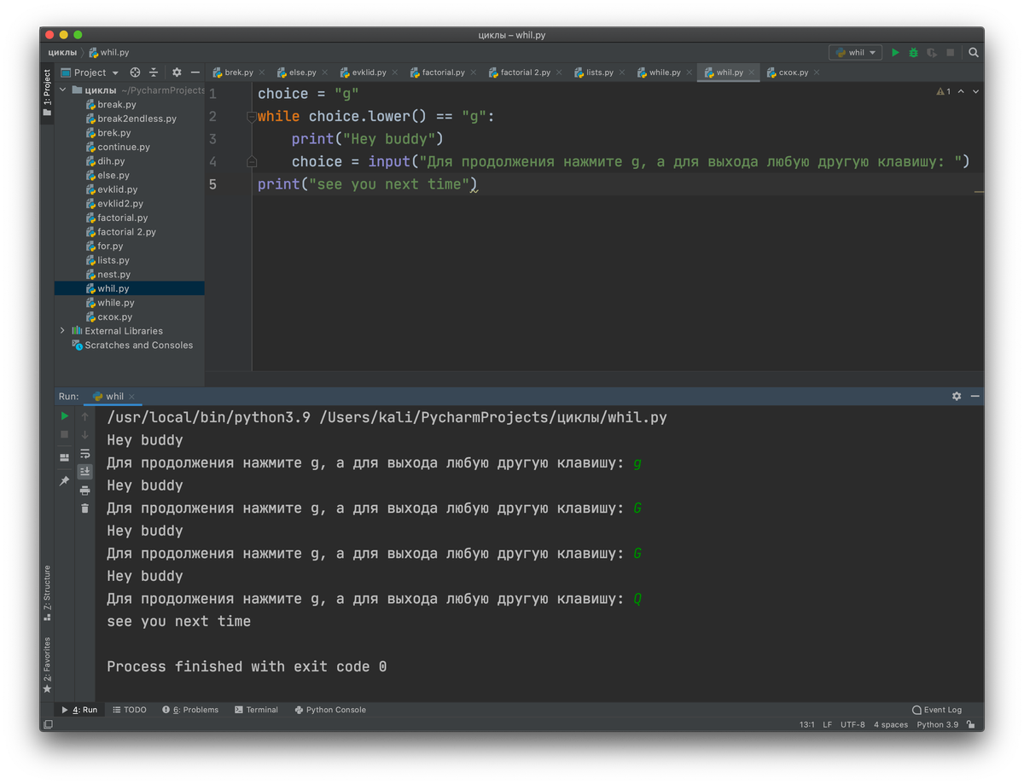Expand External Libraries node
The width and height of the screenshot is (1024, 784).
pos(62,331)
